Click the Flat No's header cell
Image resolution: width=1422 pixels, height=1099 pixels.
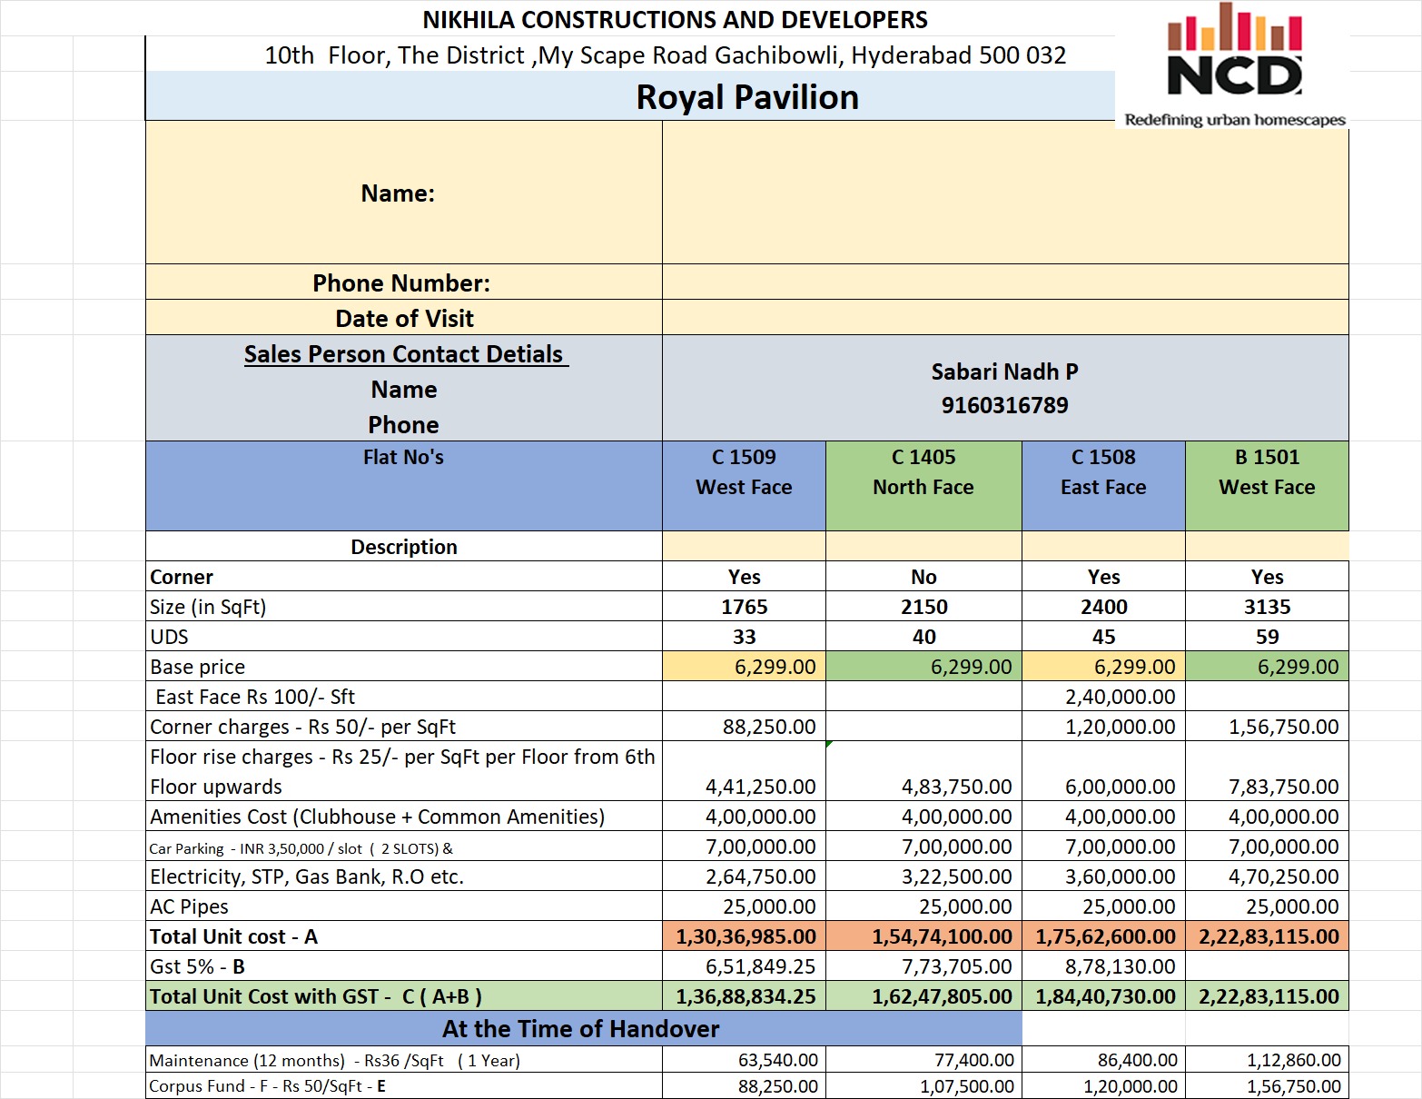(x=404, y=486)
